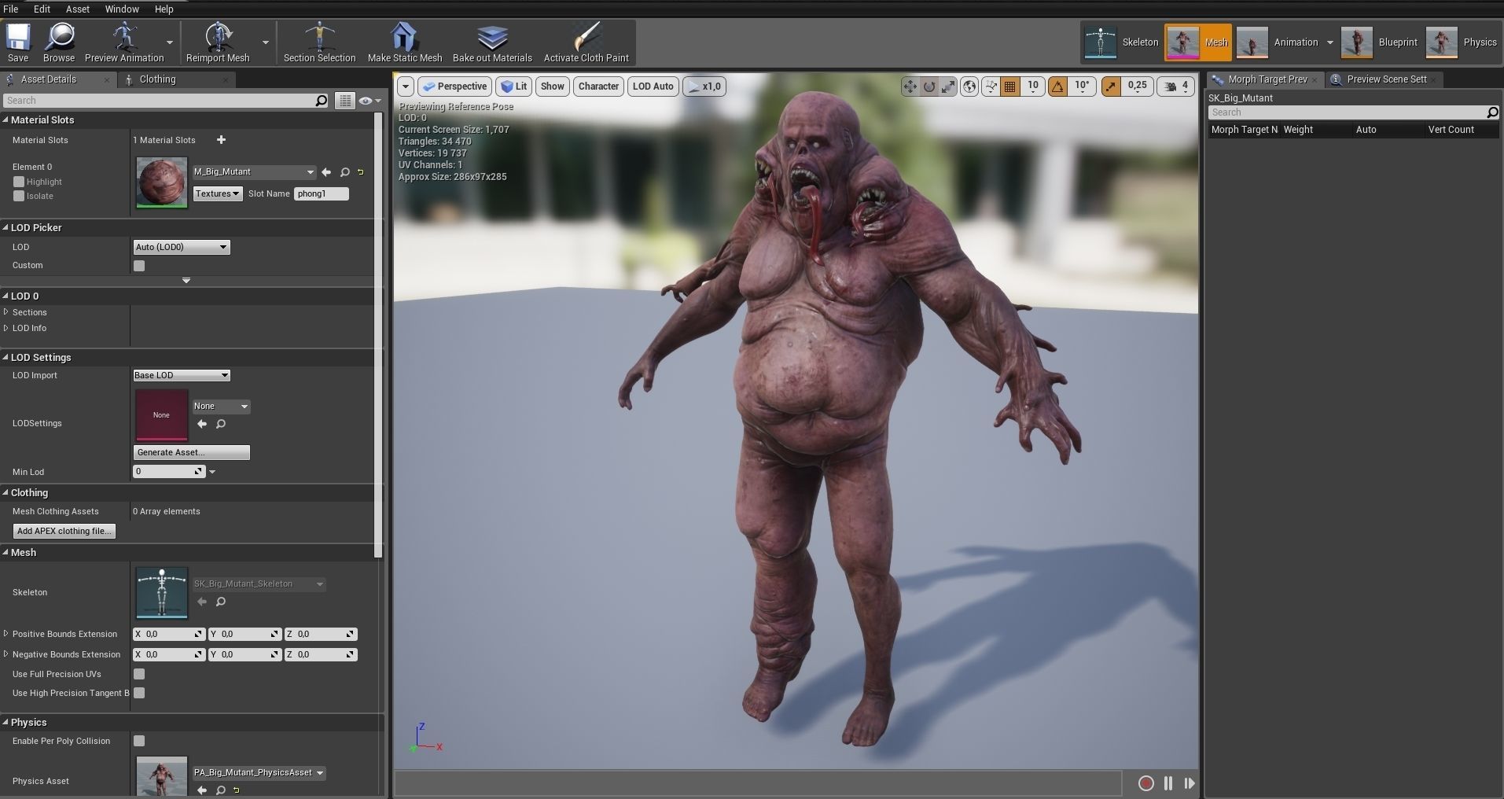Open viewport options dropdown arrow
This screenshot has width=1504, height=799.
point(406,87)
